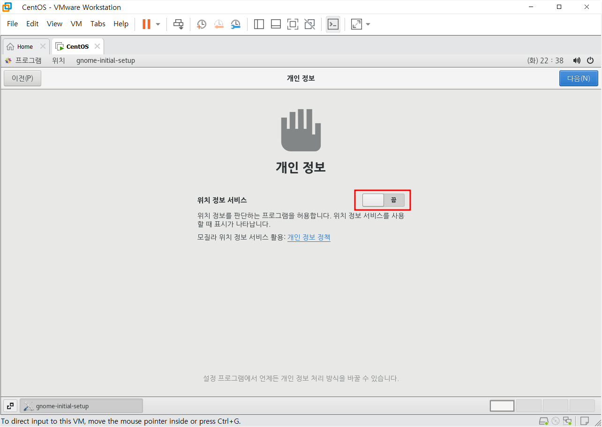Click the stretch guest display icon
The image size is (602, 427).
coord(356,24)
